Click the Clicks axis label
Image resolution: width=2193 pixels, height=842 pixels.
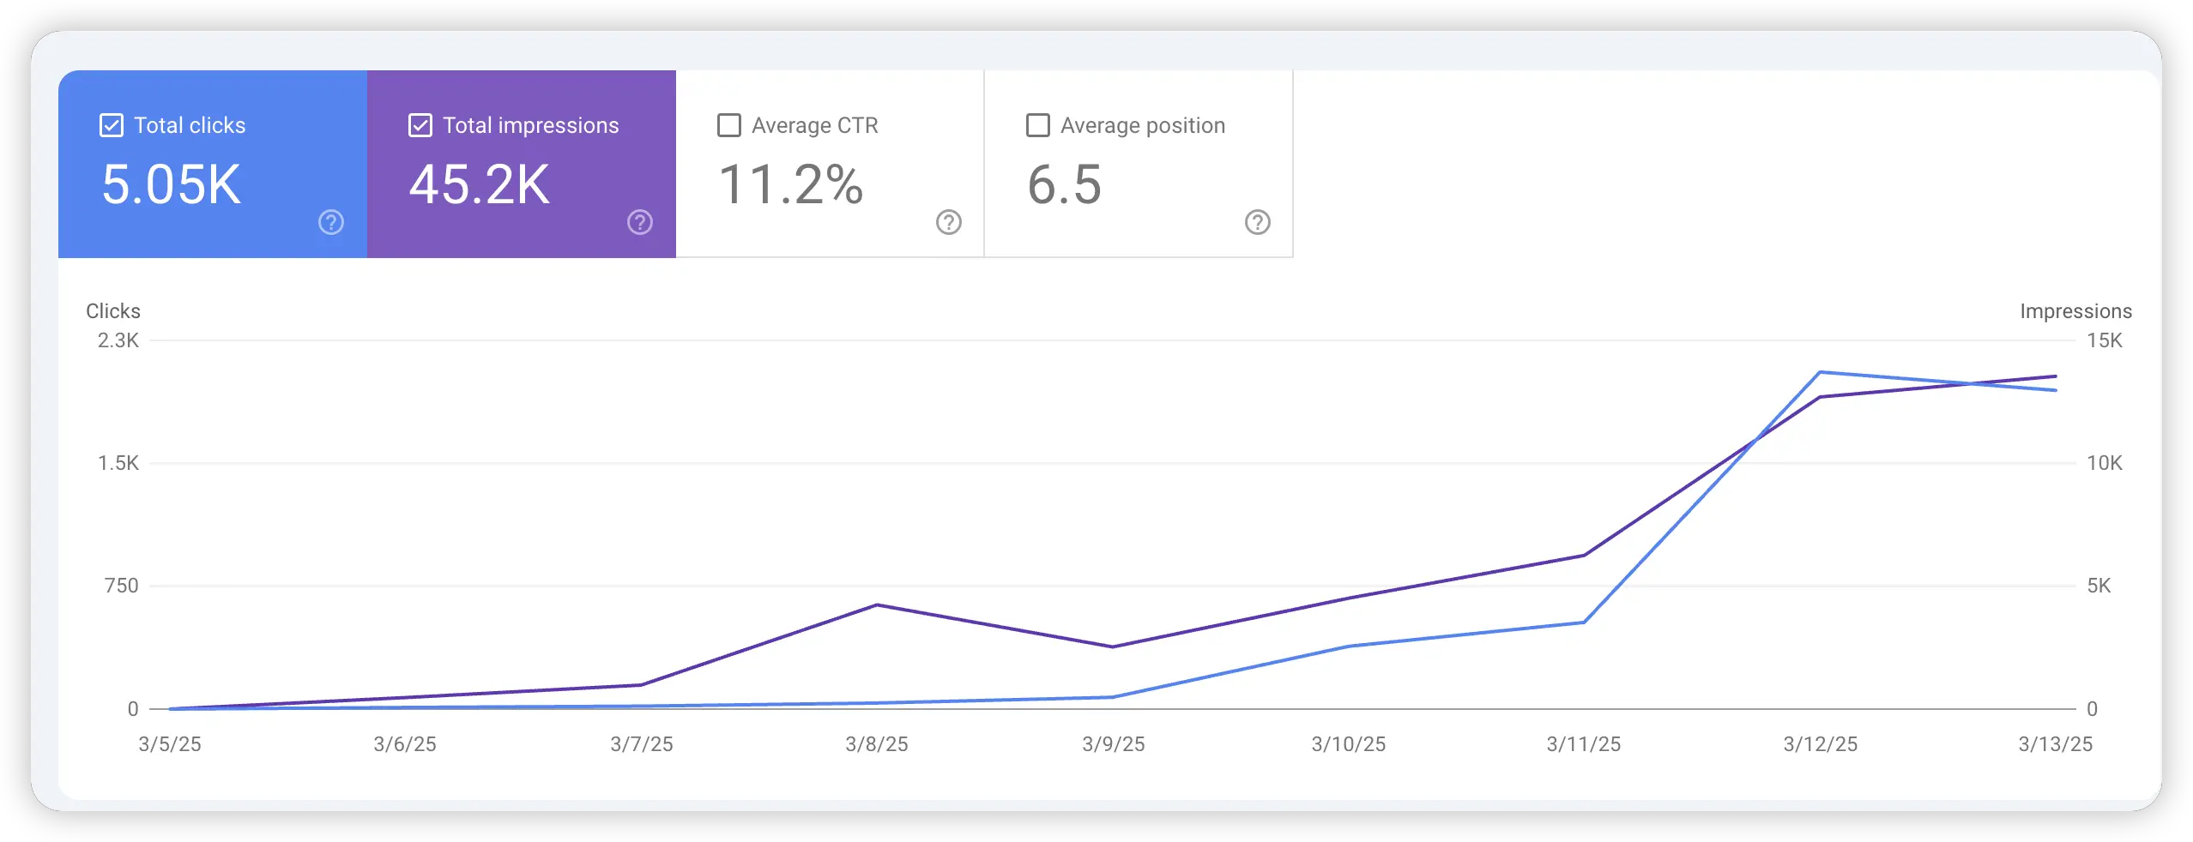pos(113,311)
